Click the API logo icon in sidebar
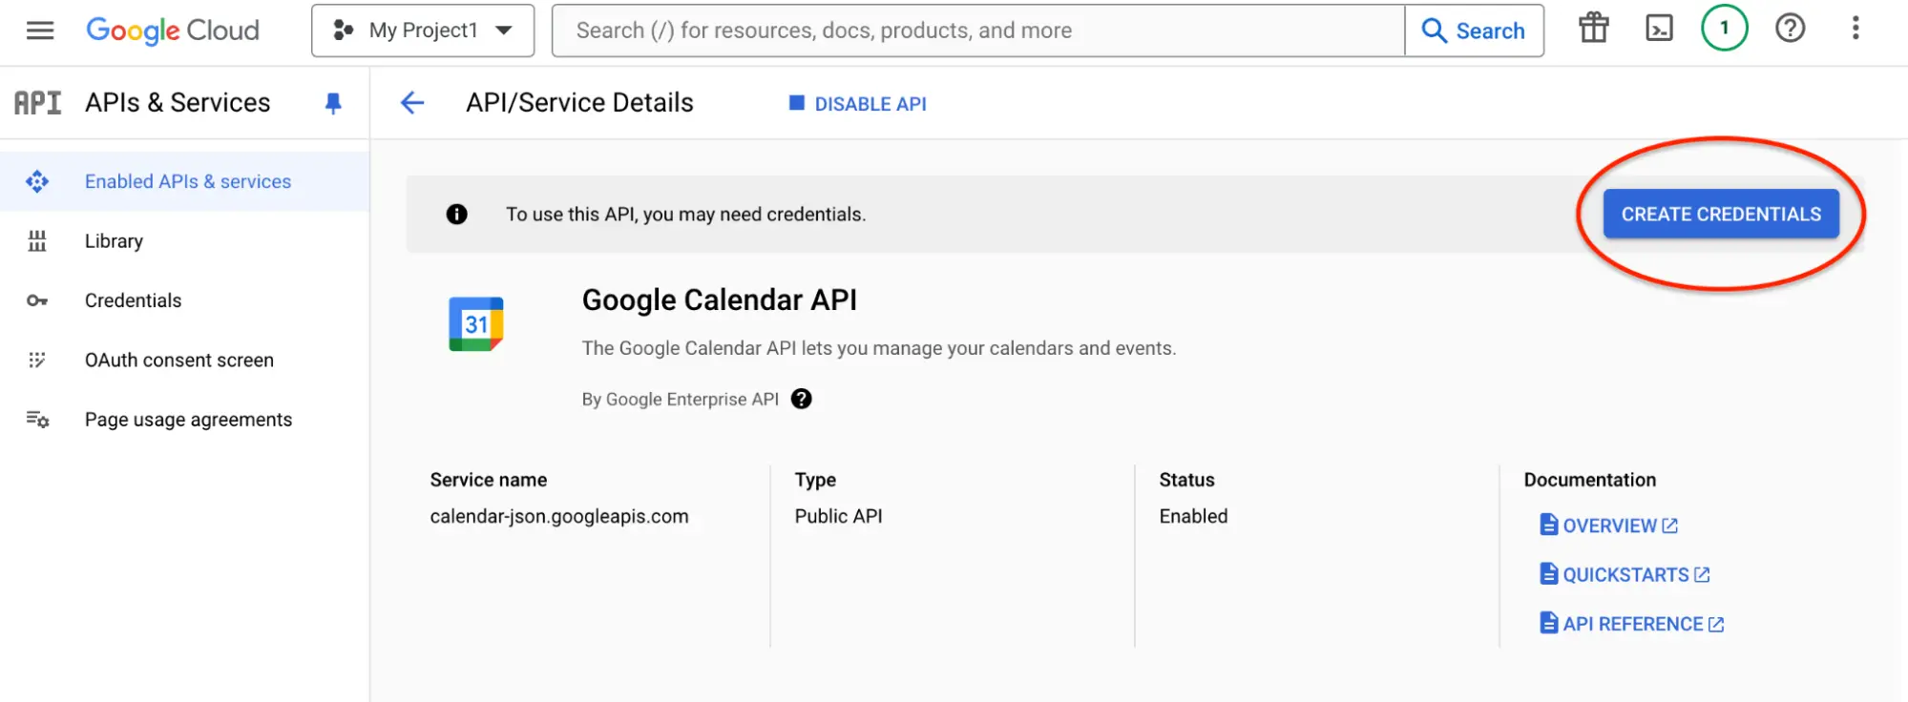Viewport: 1908px width, 702px height. click(38, 103)
